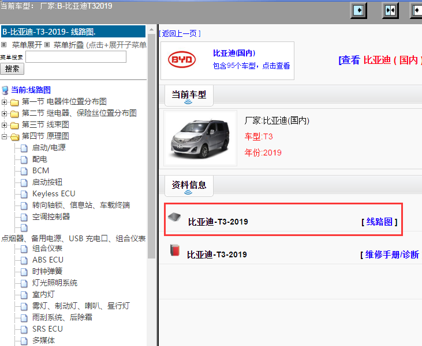Viewport: 422px width, 346px height.
Task: Click the document icon next to 室内灯
Action: (x=24, y=295)
